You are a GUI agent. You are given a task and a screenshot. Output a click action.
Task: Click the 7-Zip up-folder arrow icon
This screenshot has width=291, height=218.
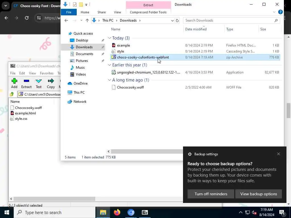[12, 94]
